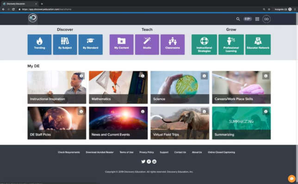Reload the page in the browser

[13, 9]
